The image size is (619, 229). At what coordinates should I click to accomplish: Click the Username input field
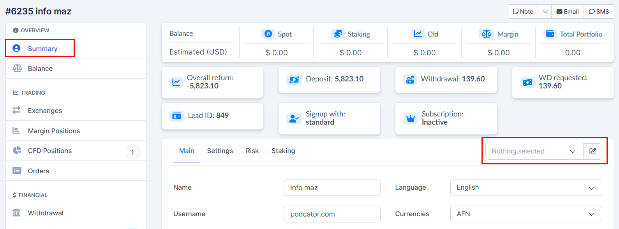click(332, 214)
